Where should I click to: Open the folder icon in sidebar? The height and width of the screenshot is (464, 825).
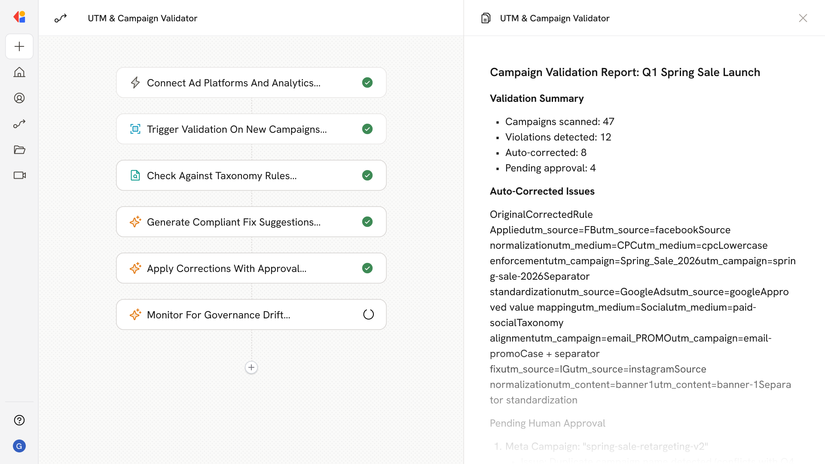click(x=19, y=150)
